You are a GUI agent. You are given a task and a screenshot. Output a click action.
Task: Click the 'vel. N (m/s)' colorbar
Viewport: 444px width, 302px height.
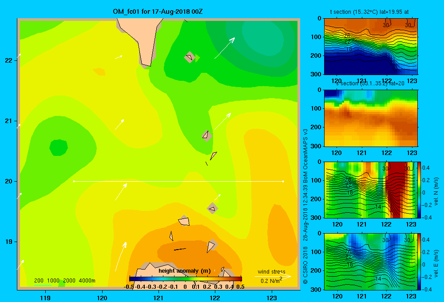click(x=420, y=190)
